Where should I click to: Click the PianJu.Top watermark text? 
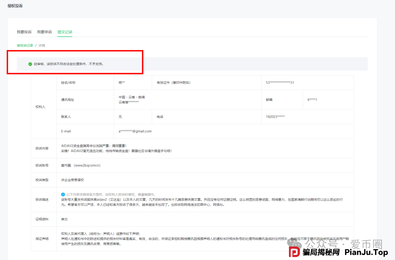click(x=366, y=252)
